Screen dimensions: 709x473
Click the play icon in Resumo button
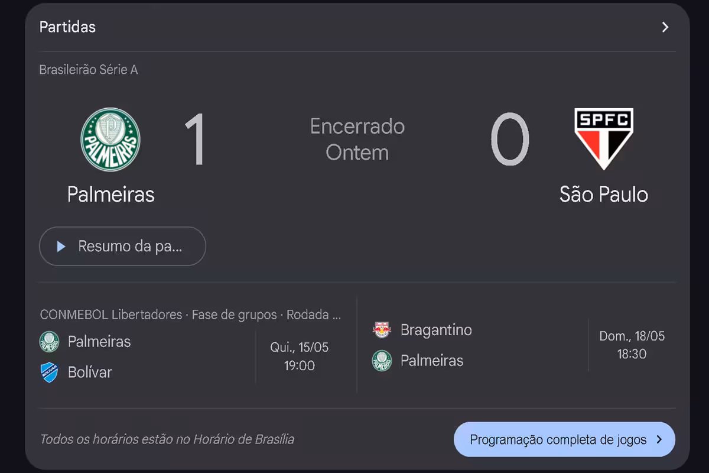(61, 247)
